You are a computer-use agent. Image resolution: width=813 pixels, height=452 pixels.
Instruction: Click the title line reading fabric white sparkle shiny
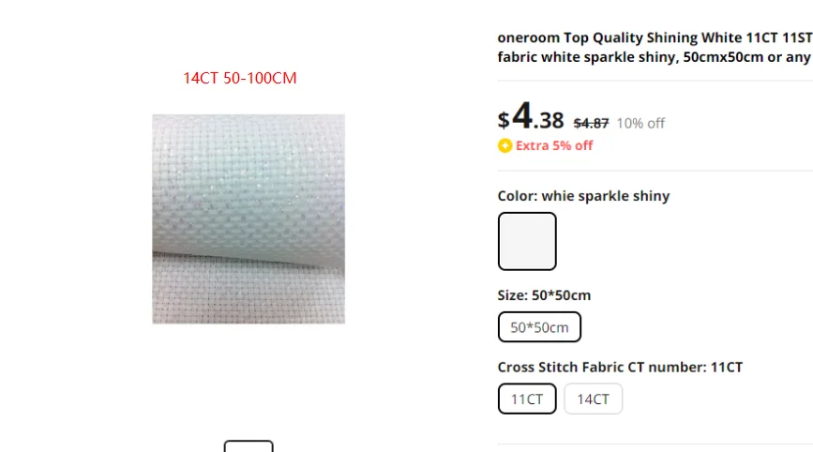588,57
